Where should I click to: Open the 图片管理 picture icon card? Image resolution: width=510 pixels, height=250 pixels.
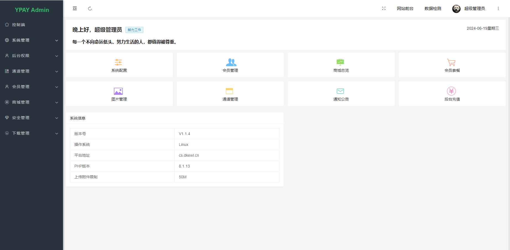(x=118, y=91)
